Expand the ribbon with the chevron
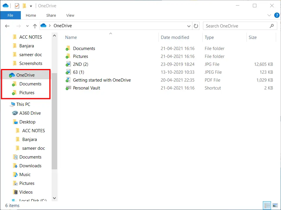 [269, 15]
